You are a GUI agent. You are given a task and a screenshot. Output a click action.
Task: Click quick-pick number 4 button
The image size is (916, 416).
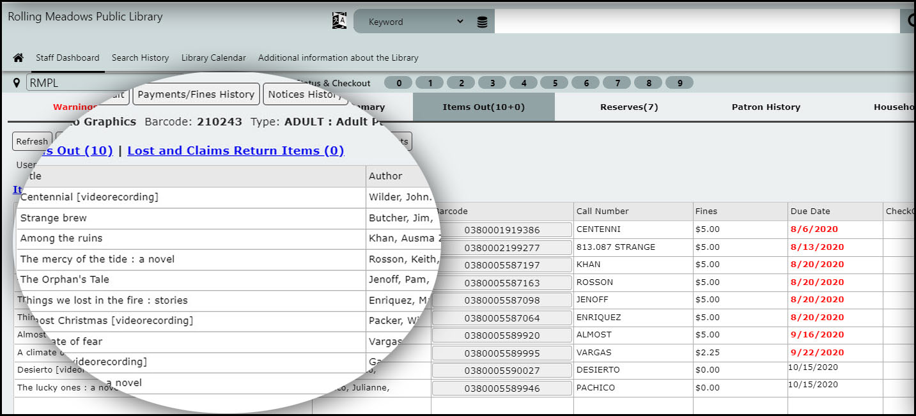(524, 83)
